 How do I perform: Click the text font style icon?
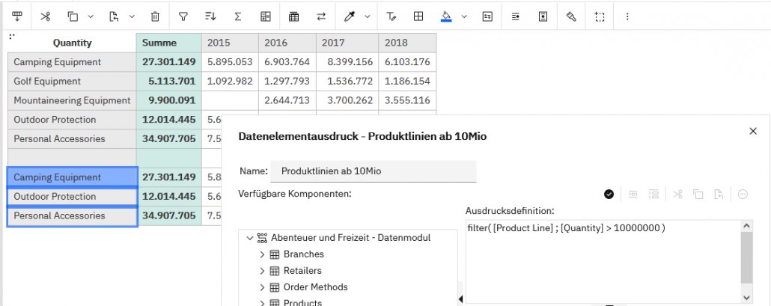point(391,16)
